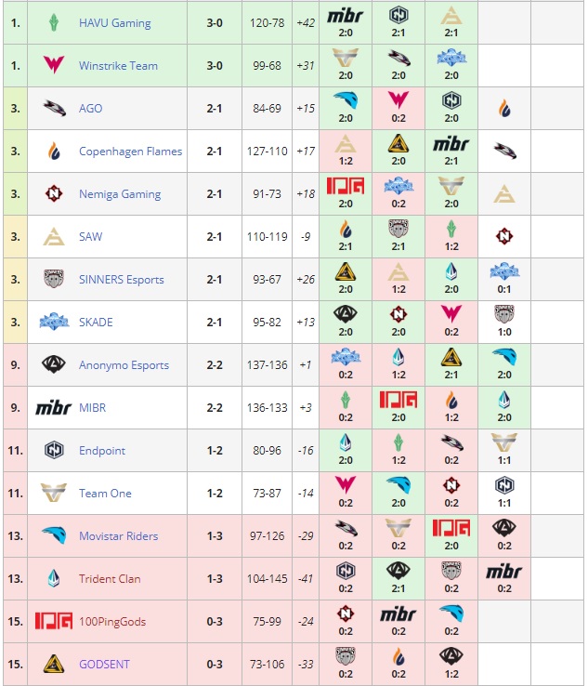Visit the Team One name link
The image size is (588, 686).
point(105,493)
